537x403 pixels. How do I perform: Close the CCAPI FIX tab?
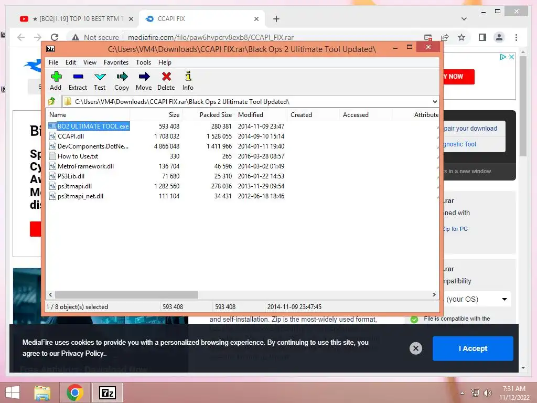coord(256,19)
